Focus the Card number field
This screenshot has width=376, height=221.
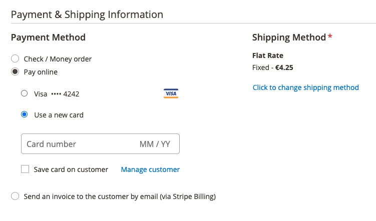point(79,144)
